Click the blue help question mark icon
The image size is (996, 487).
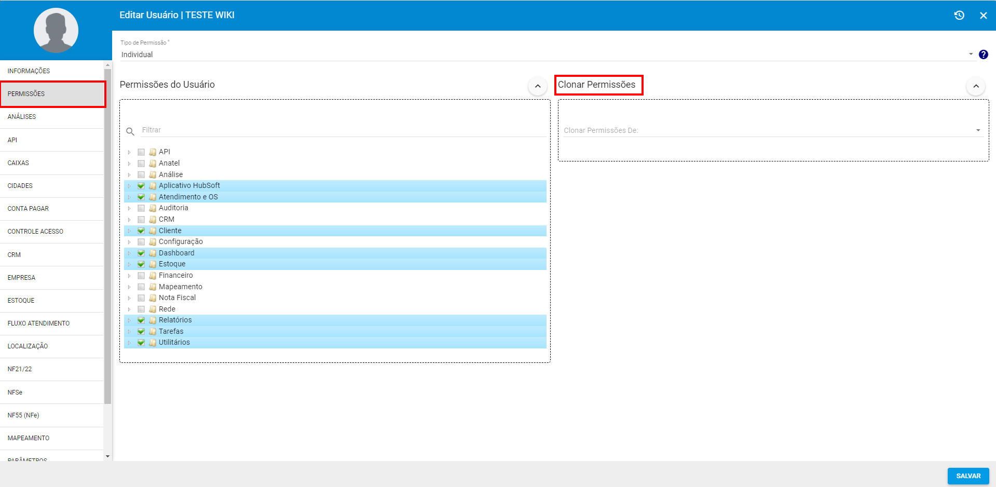pos(983,55)
